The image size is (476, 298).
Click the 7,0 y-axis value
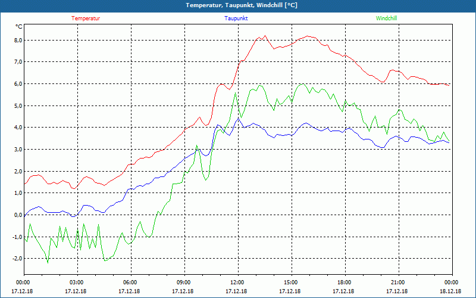tap(18, 62)
